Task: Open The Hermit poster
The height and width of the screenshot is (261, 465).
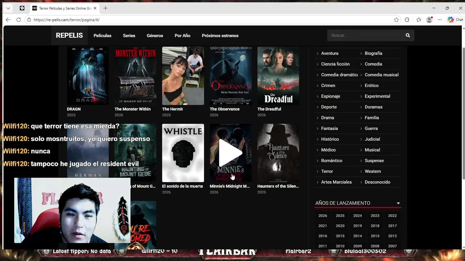Action: click(x=183, y=76)
